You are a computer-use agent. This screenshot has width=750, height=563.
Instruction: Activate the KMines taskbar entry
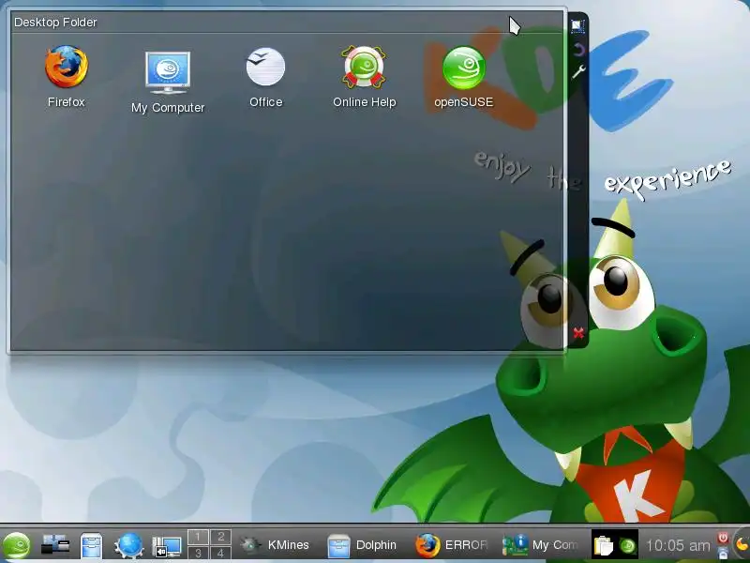pyautogui.click(x=275, y=545)
